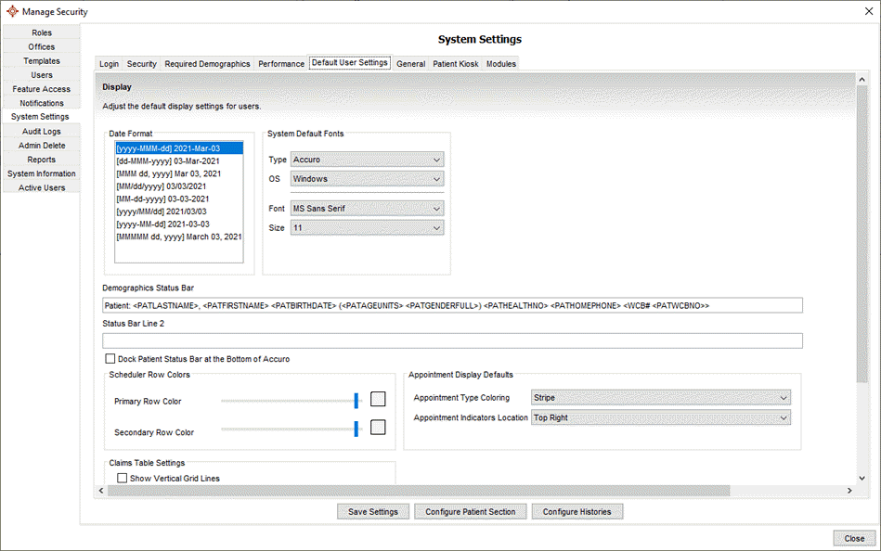The height and width of the screenshot is (551, 881).
Task: Go to Notifications in the sidebar
Action: coord(42,103)
